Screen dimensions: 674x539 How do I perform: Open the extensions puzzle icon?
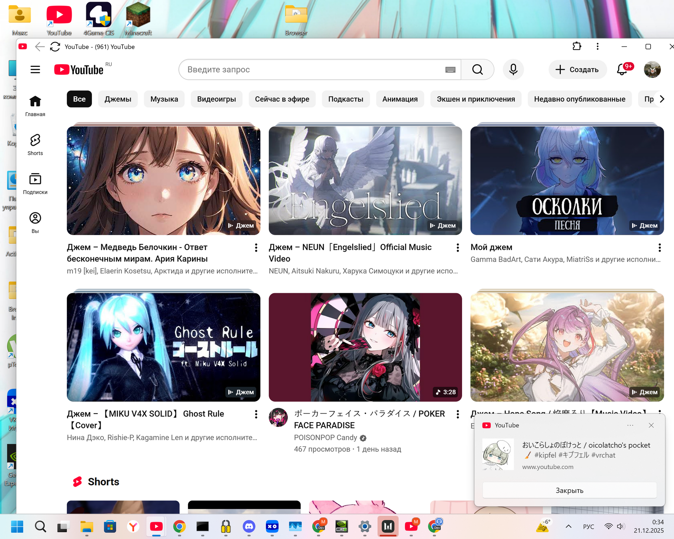coord(577,46)
